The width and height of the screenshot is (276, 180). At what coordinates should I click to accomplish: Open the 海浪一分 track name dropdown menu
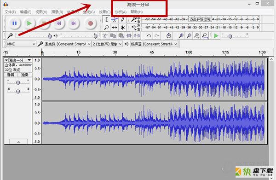pos(20,60)
